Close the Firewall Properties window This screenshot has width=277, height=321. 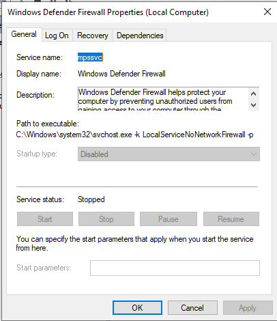(x=267, y=12)
